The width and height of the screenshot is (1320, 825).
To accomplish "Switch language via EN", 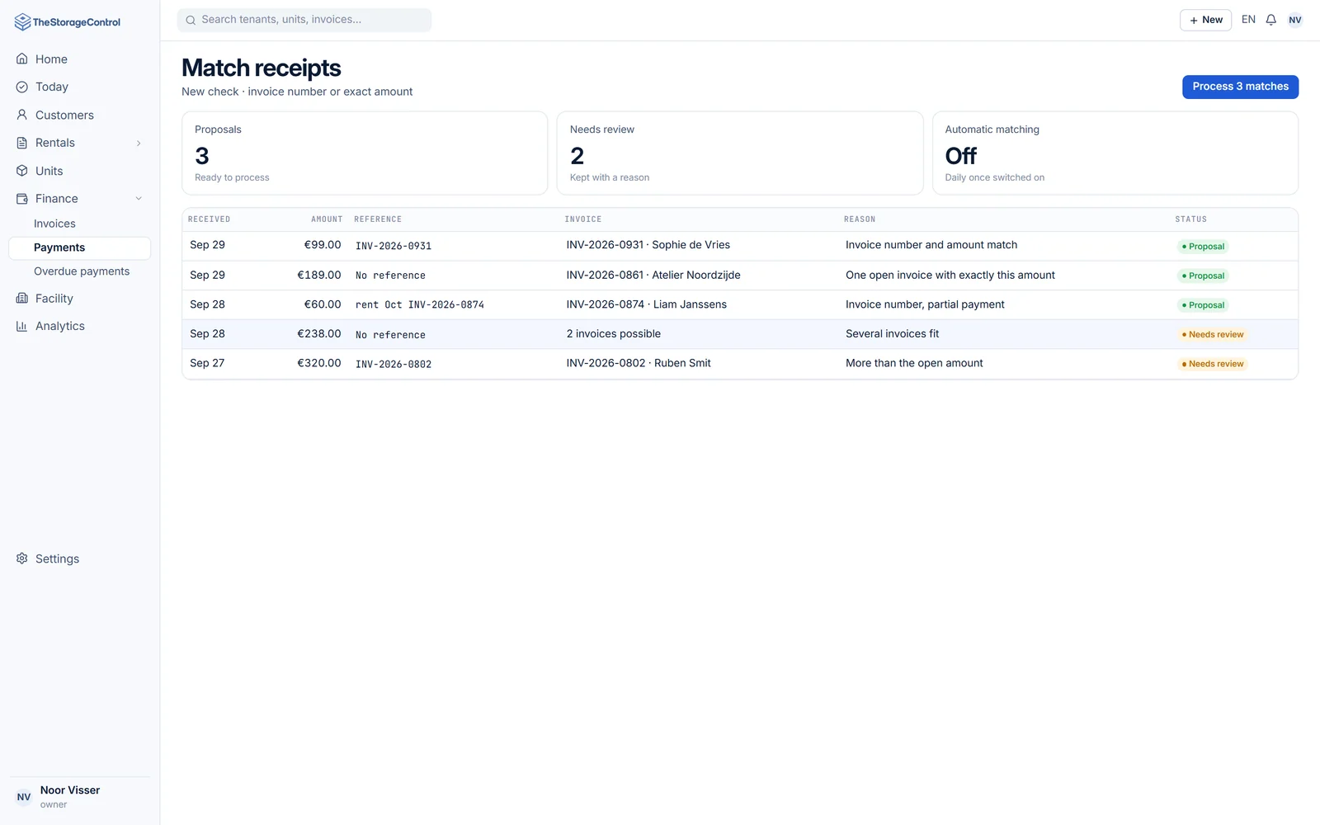I will pyautogui.click(x=1248, y=20).
